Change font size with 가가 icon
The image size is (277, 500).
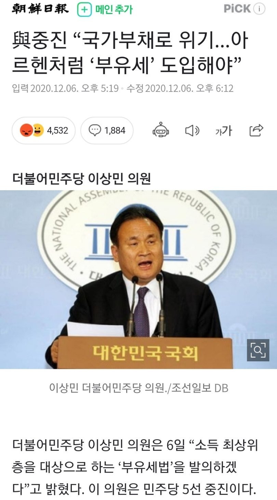(224, 130)
